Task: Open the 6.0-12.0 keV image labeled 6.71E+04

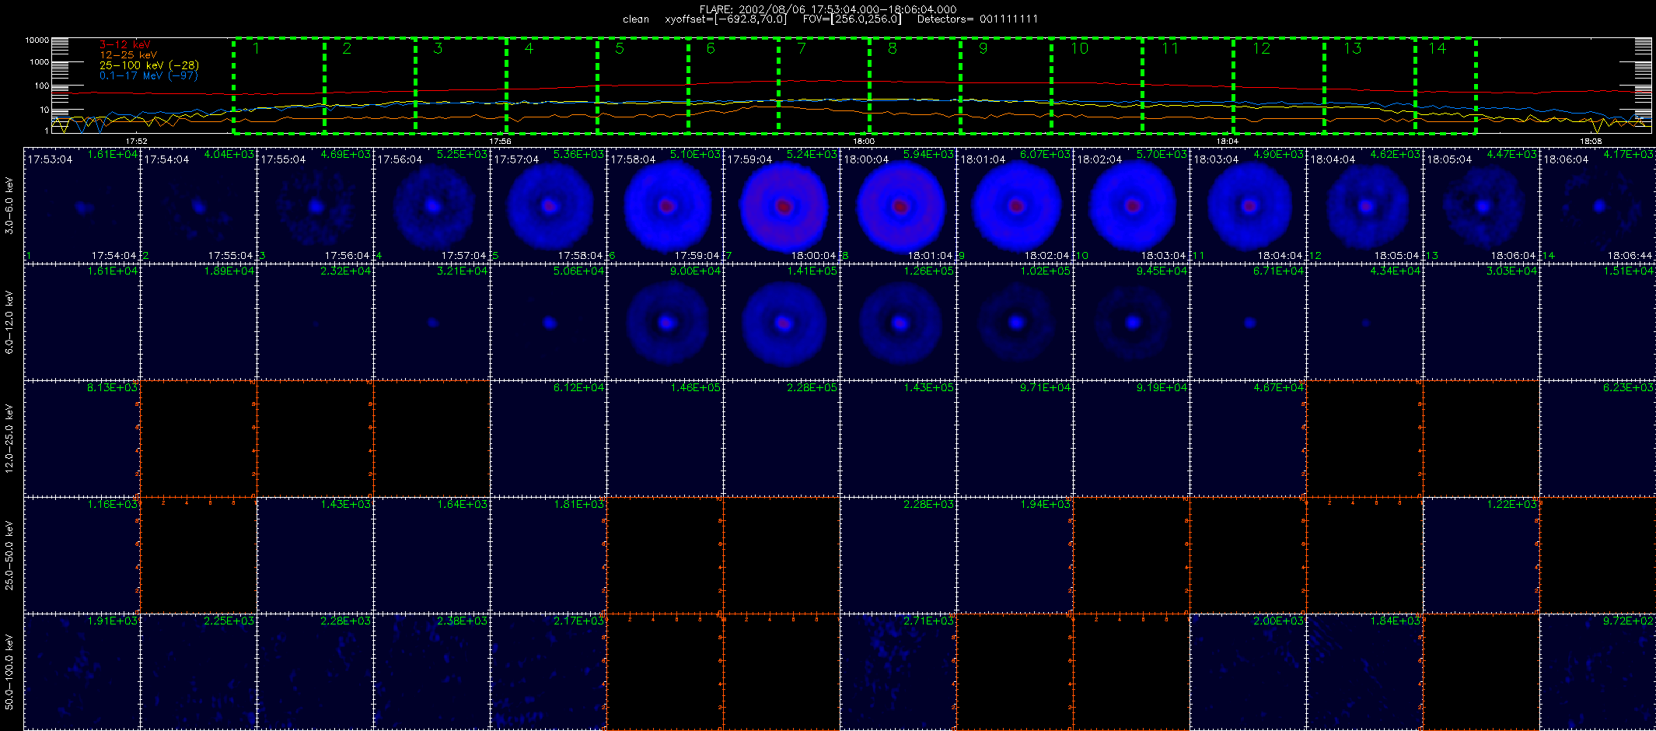Action: coord(1248,322)
